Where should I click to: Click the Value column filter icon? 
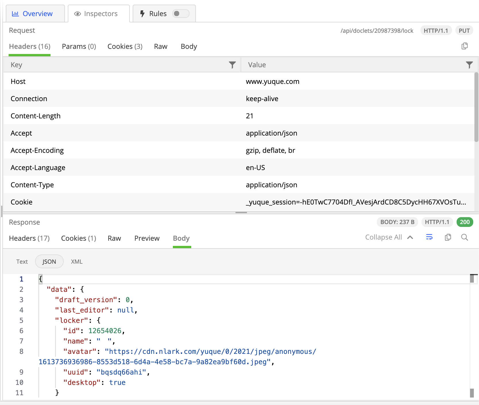point(469,65)
